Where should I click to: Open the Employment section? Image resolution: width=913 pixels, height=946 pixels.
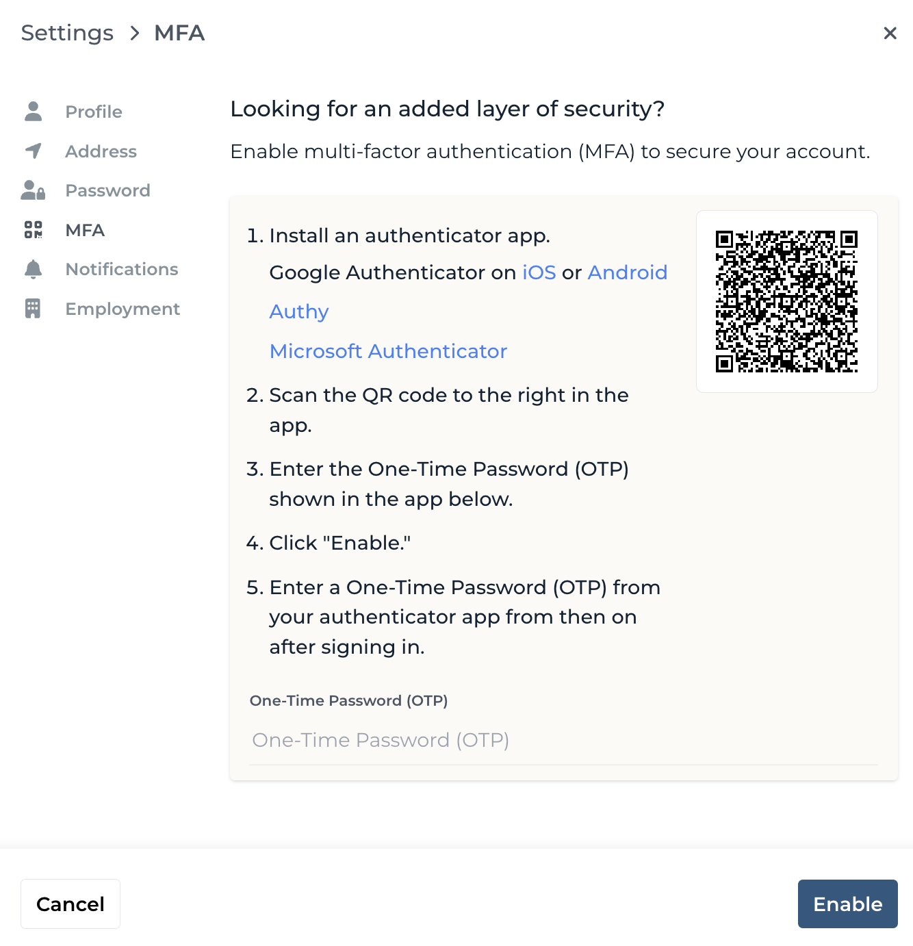(123, 309)
